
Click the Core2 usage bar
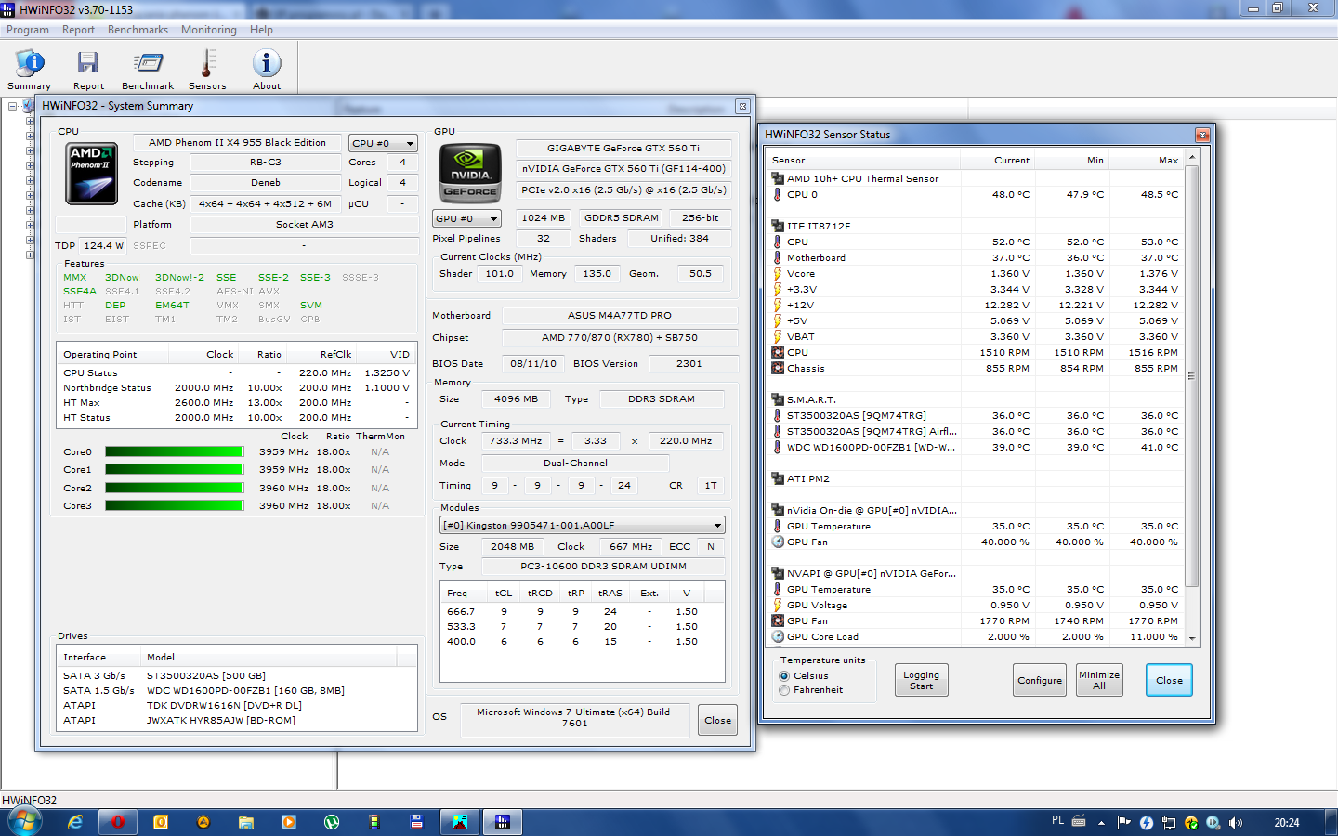coord(175,488)
